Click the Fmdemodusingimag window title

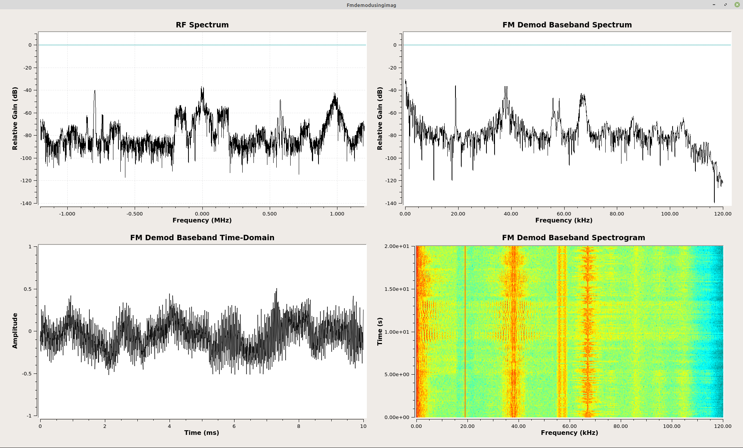[x=371, y=5]
